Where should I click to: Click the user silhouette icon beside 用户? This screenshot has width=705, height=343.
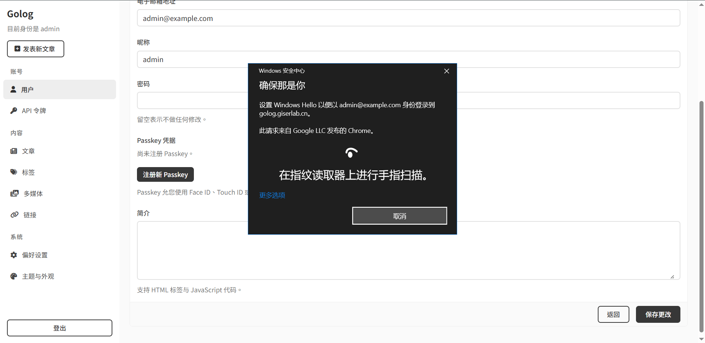point(13,89)
